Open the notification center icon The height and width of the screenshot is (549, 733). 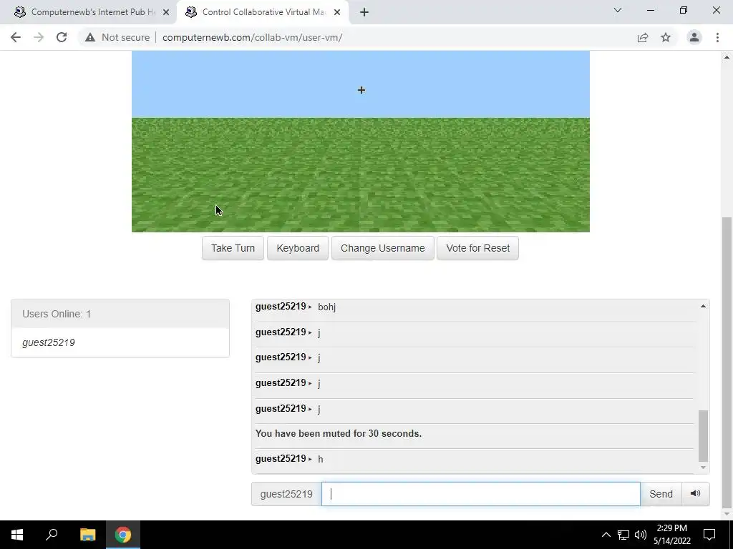709,535
